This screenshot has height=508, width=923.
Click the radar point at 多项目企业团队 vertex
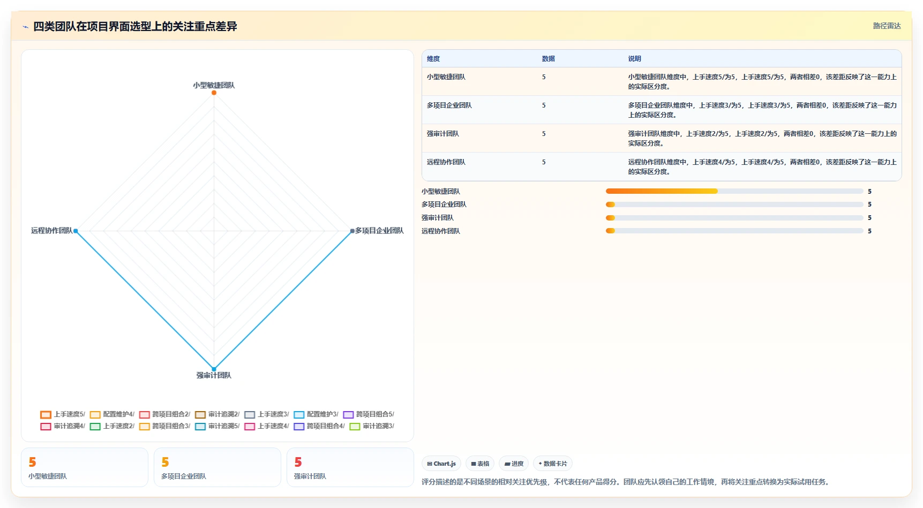pyautogui.click(x=352, y=231)
